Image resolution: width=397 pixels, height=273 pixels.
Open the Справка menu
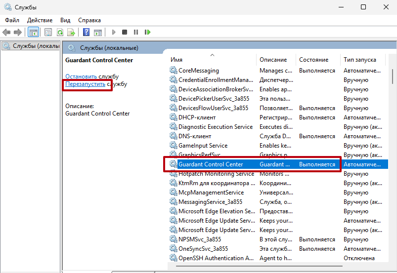point(89,20)
